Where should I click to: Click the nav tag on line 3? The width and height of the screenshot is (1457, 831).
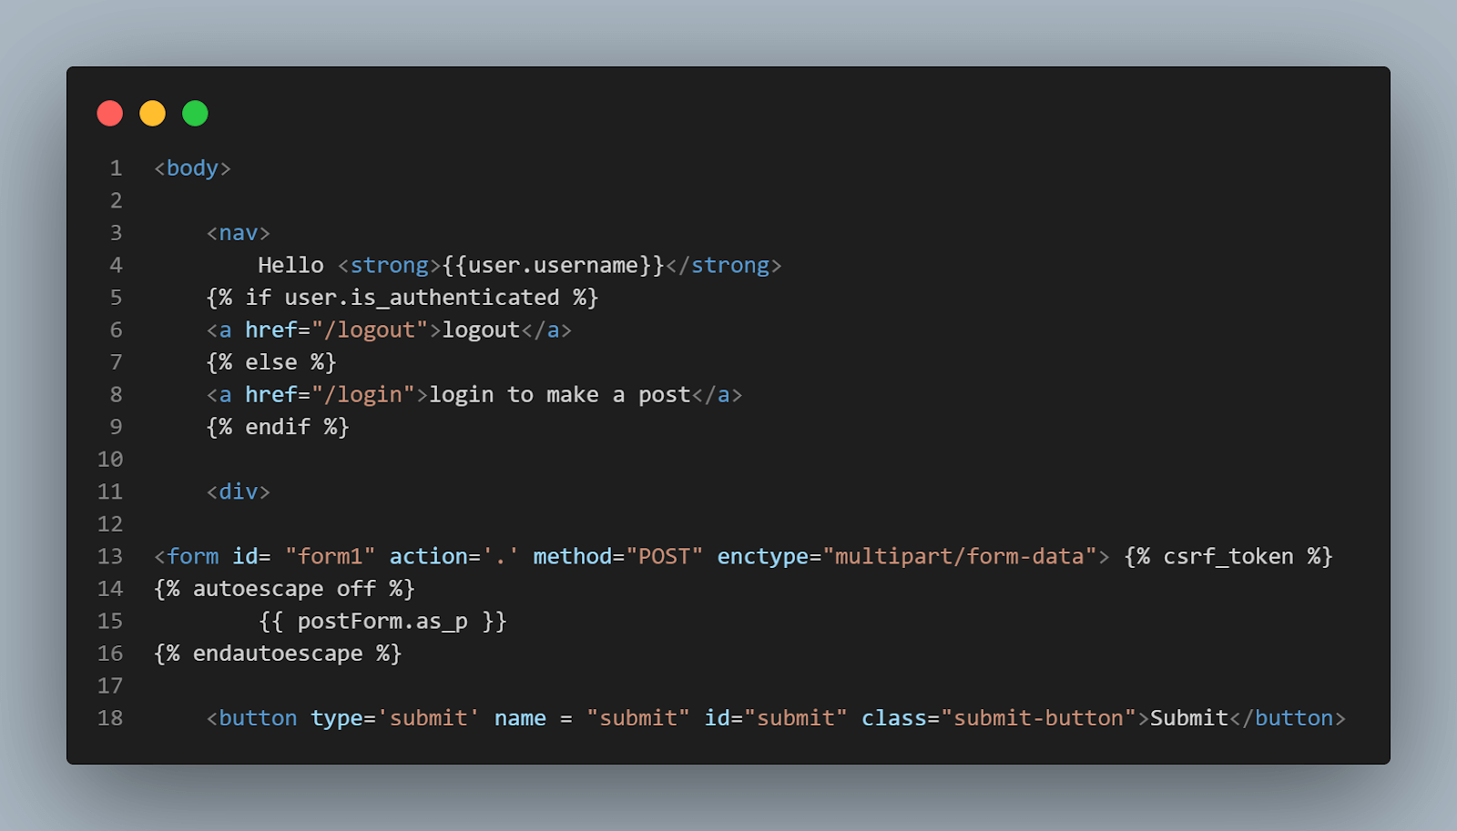coord(238,233)
